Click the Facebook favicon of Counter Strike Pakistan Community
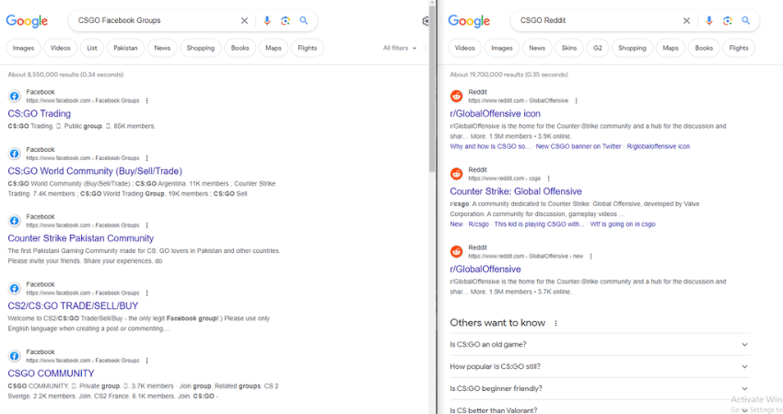 pyautogui.click(x=15, y=221)
